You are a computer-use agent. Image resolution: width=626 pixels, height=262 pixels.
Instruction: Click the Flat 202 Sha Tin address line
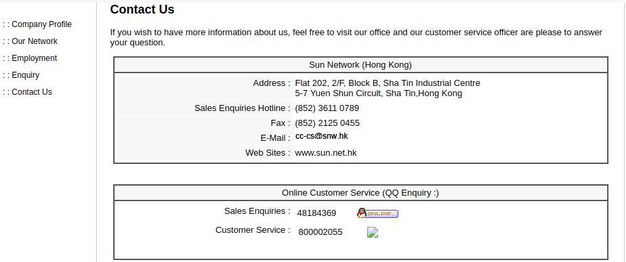pyautogui.click(x=388, y=83)
